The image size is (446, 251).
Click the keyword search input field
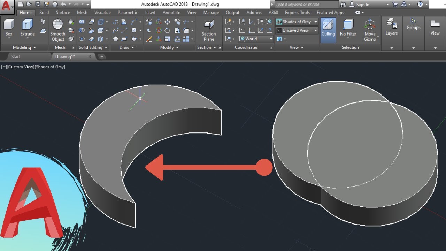point(306,5)
